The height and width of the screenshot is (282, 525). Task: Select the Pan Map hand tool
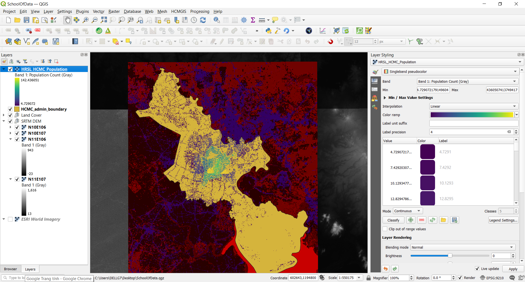(x=67, y=20)
